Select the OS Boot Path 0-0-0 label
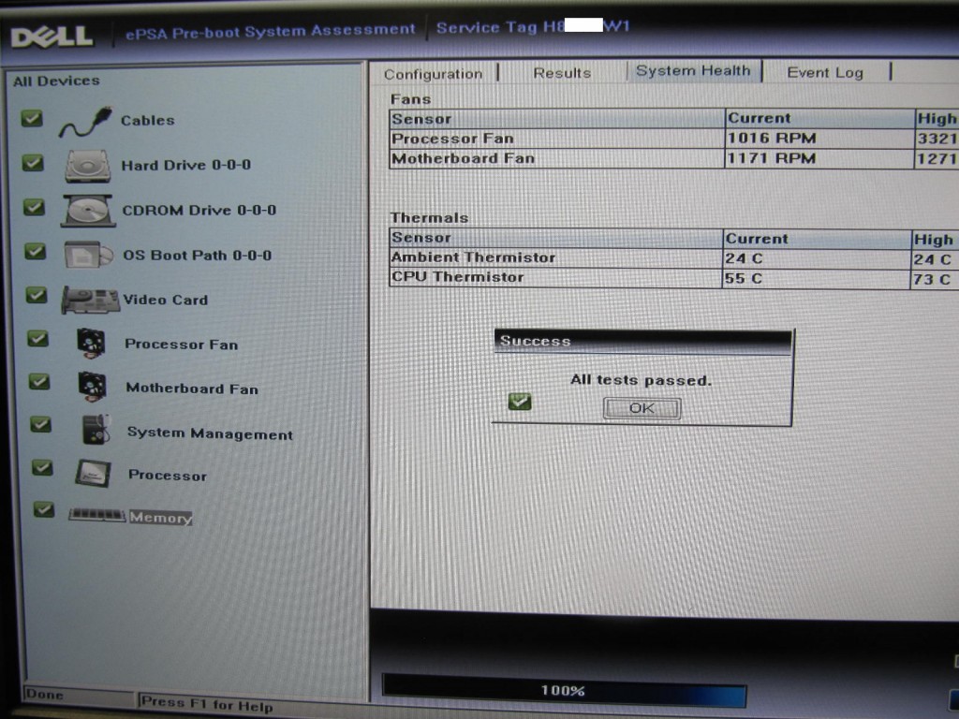959x719 pixels. pos(198,255)
